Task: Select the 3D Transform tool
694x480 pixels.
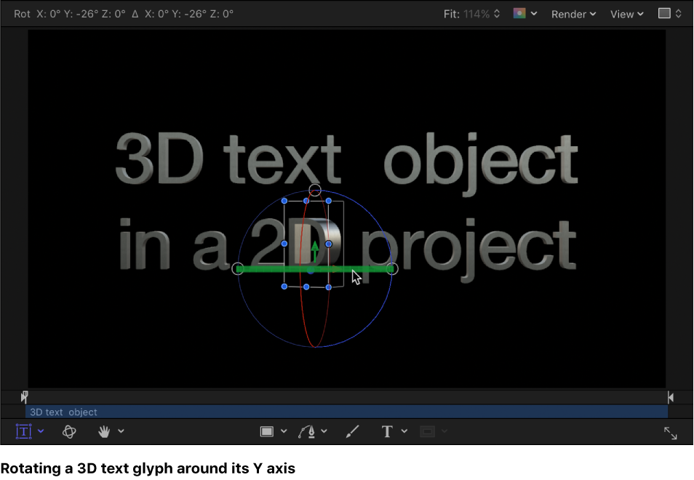Action: click(69, 431)
